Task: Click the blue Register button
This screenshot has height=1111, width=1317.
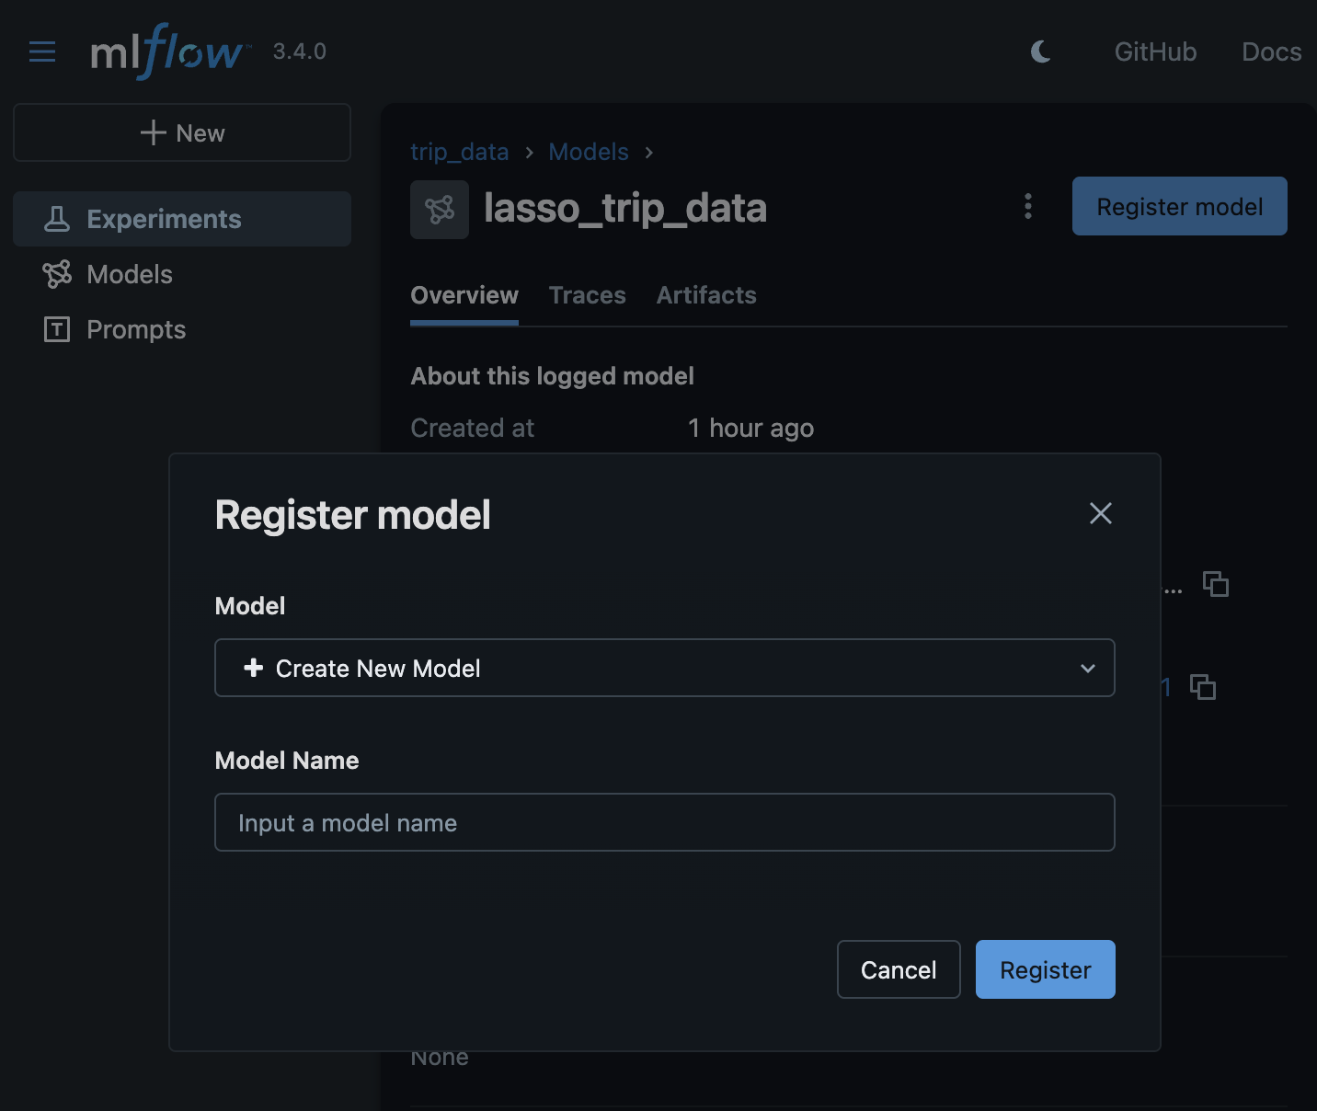Action: (x=1045, y=969)
